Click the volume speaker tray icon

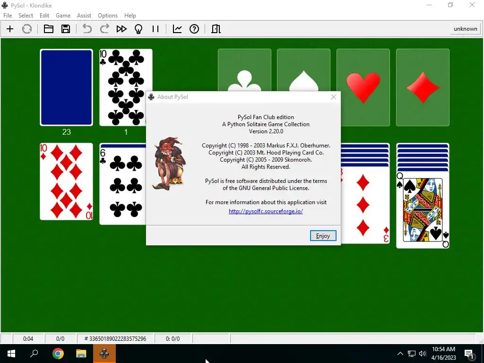(x=423, y=354)
